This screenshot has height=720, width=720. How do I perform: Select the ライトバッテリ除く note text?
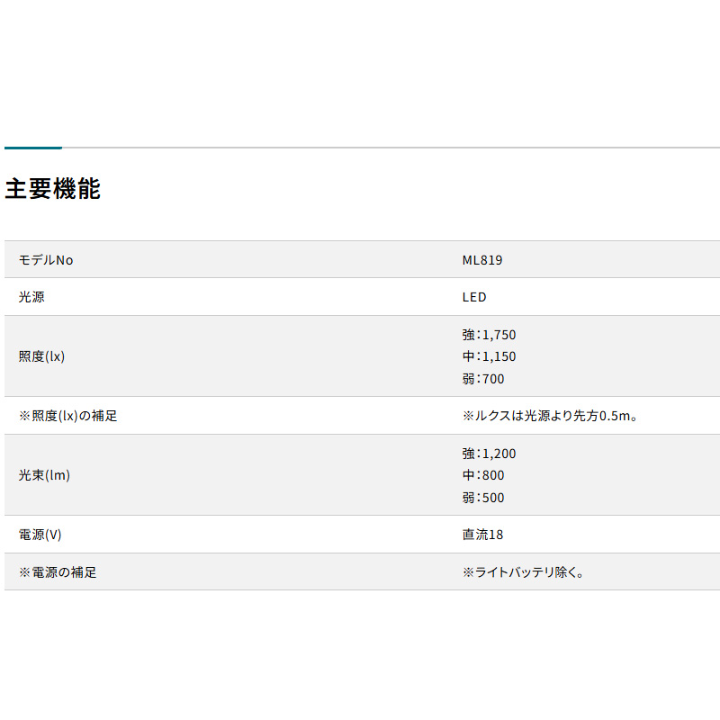coord(524,572)
